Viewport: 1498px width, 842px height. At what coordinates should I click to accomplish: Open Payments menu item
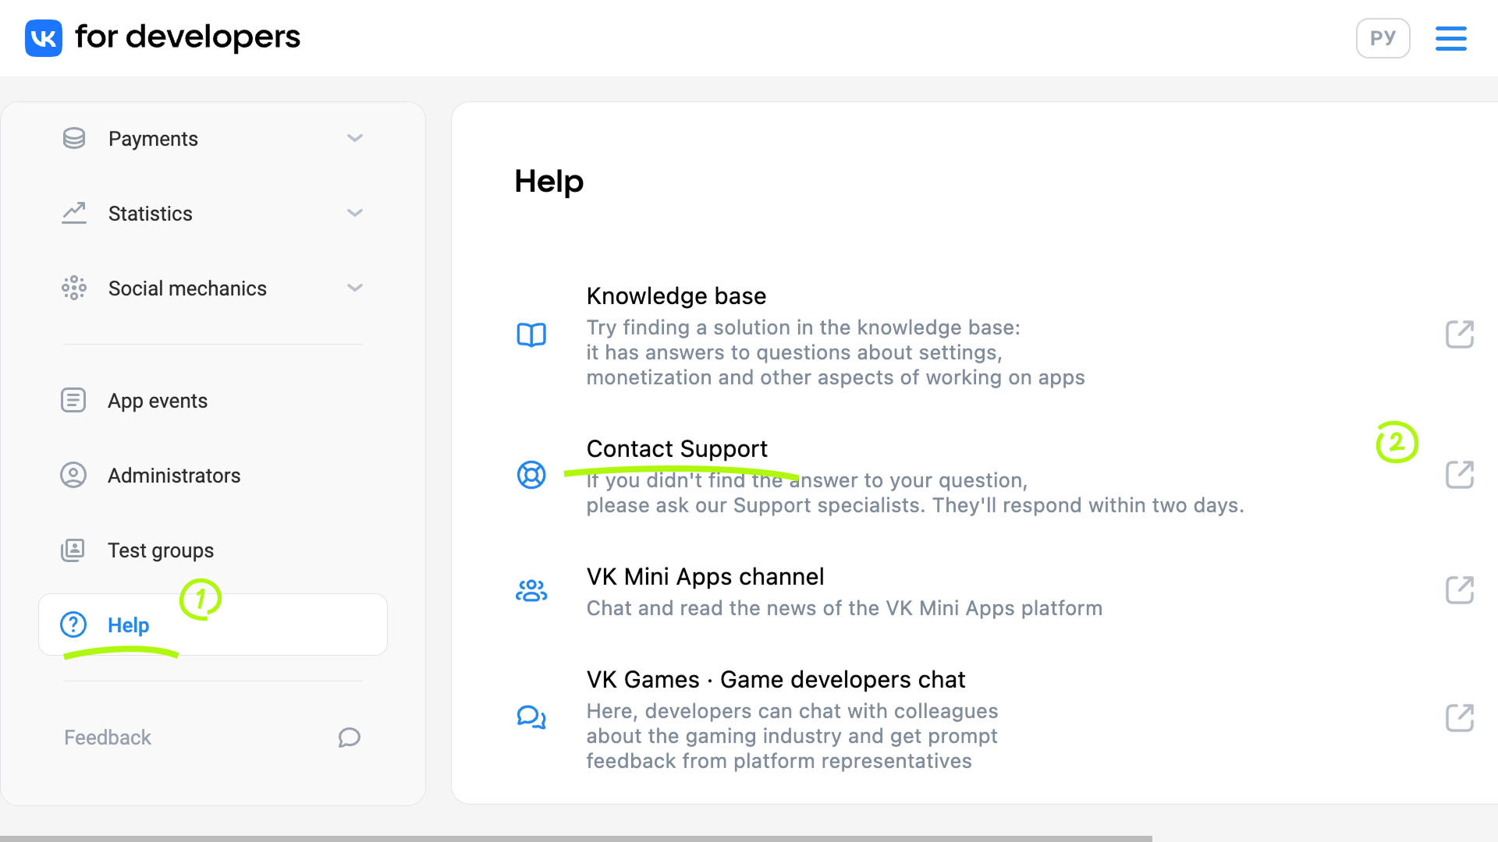(x=153, y=138)
